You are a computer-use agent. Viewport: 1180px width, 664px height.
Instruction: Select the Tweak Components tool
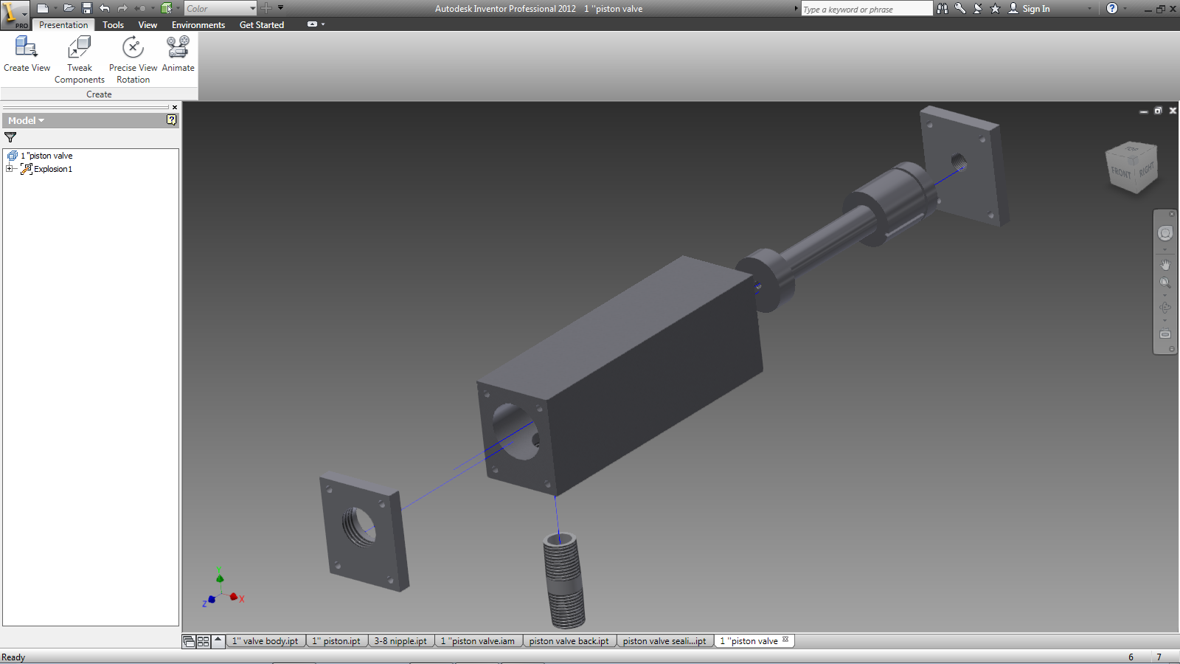point(80,60)
